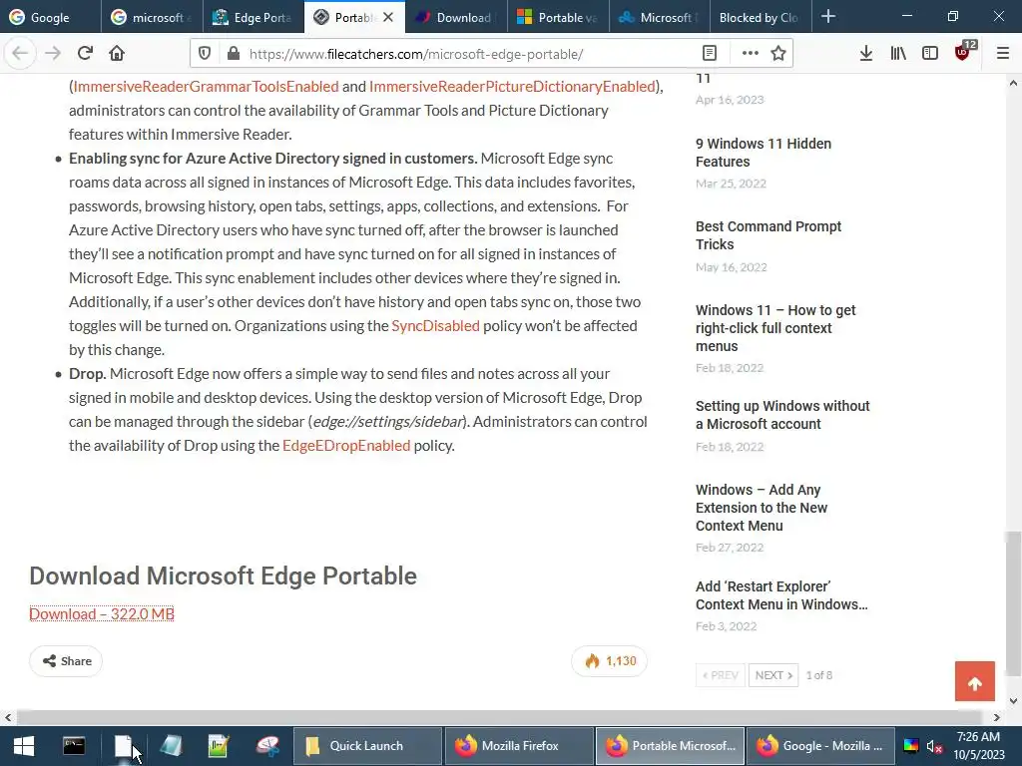Viewport: 1022px width, 766px height.
Task: Go back using the browser back arrow
Action: [20, 54]
